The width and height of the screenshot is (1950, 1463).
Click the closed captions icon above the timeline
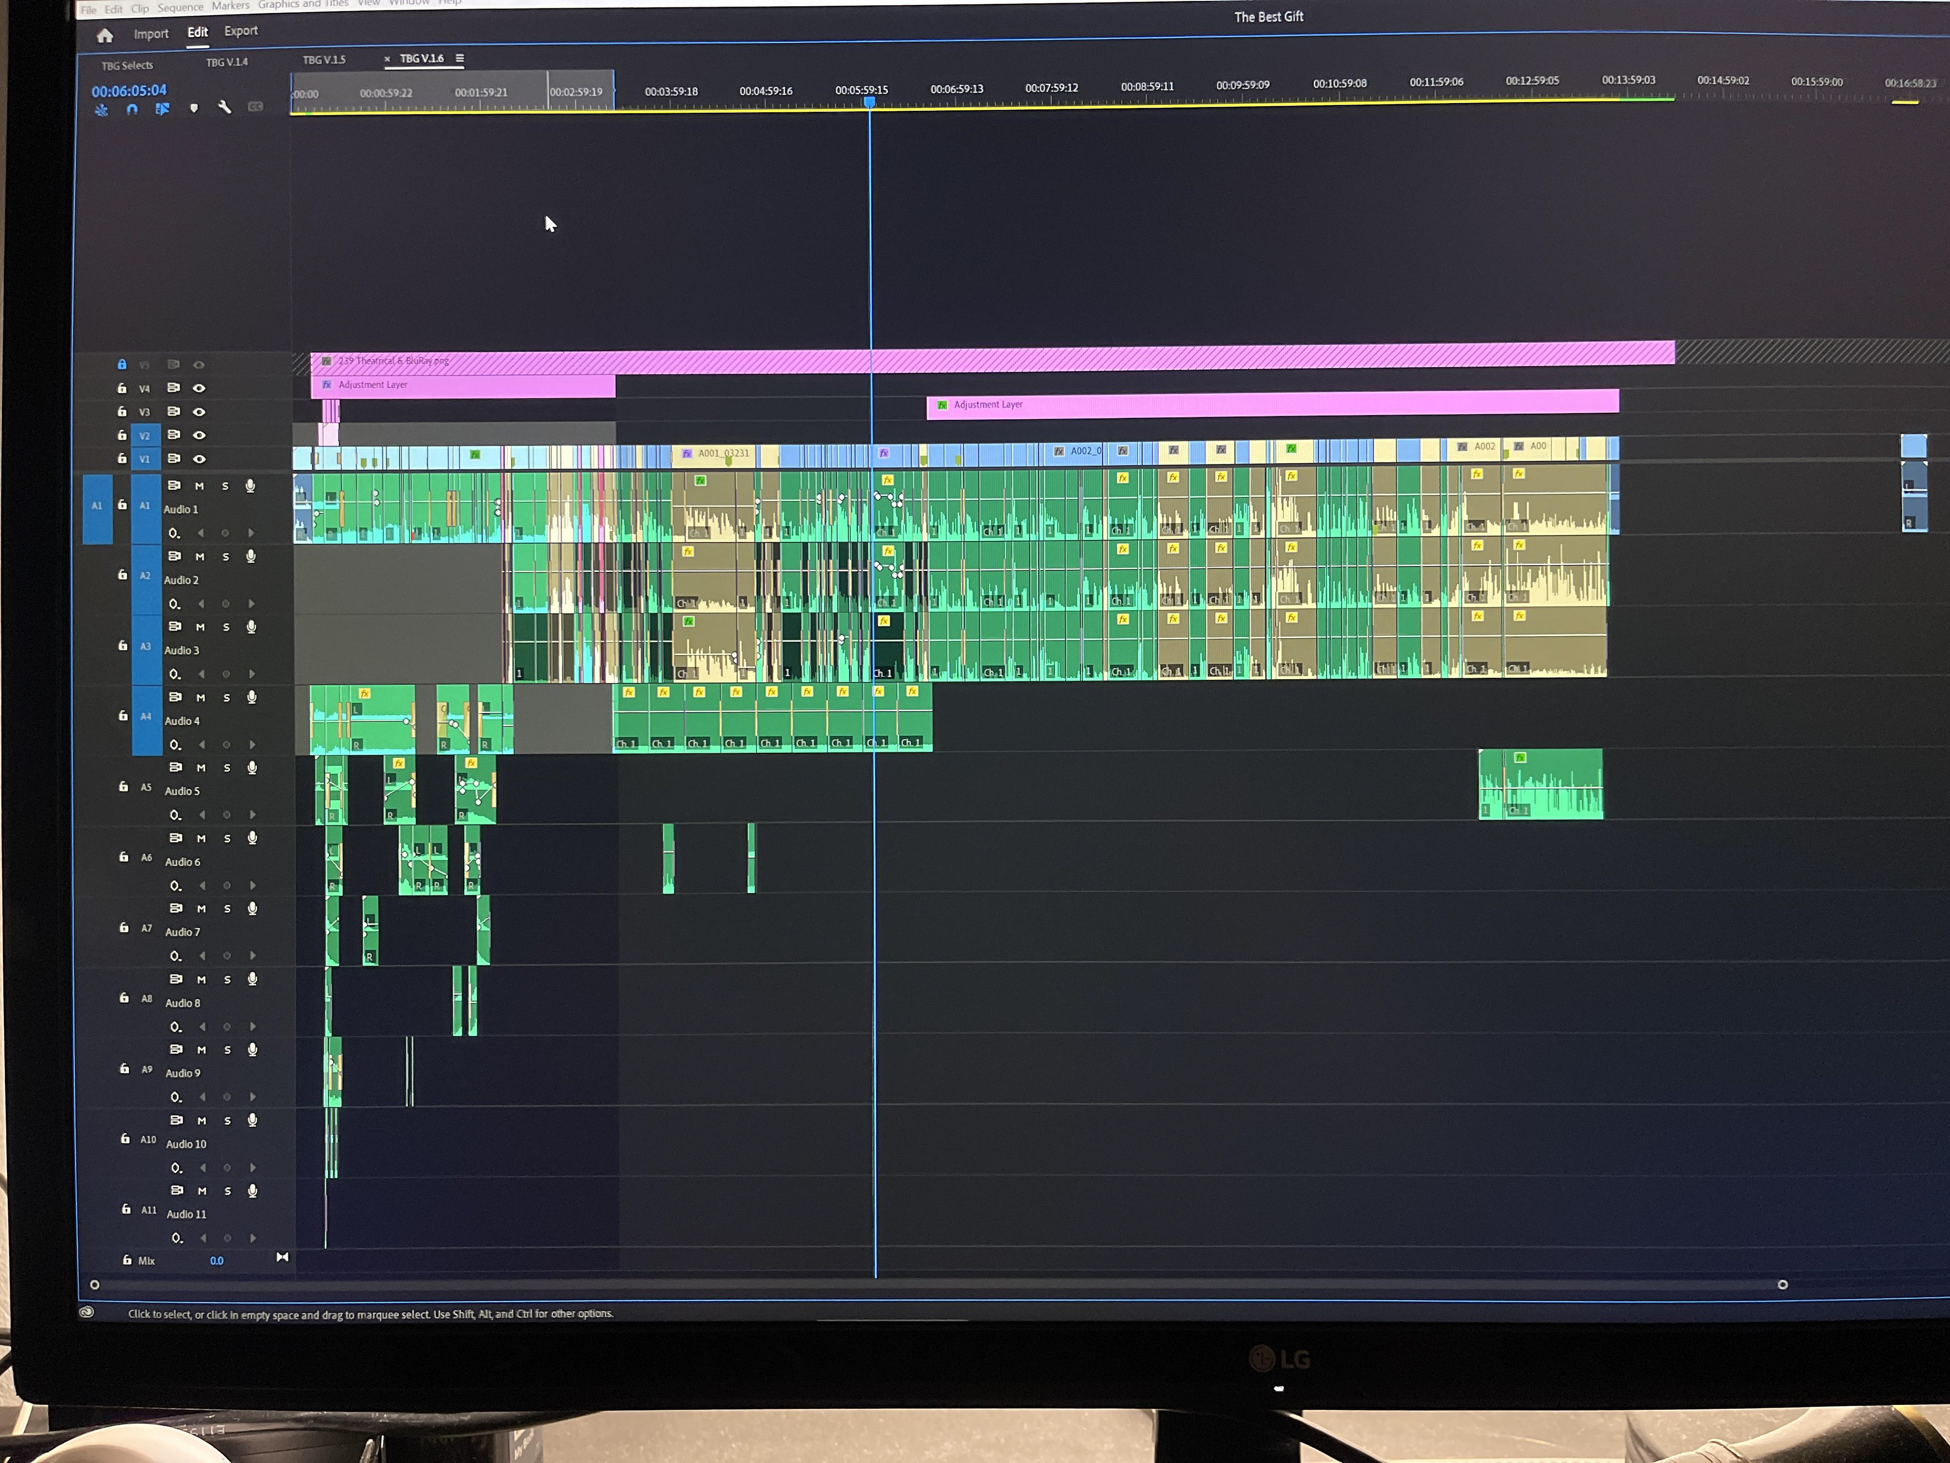255,107
